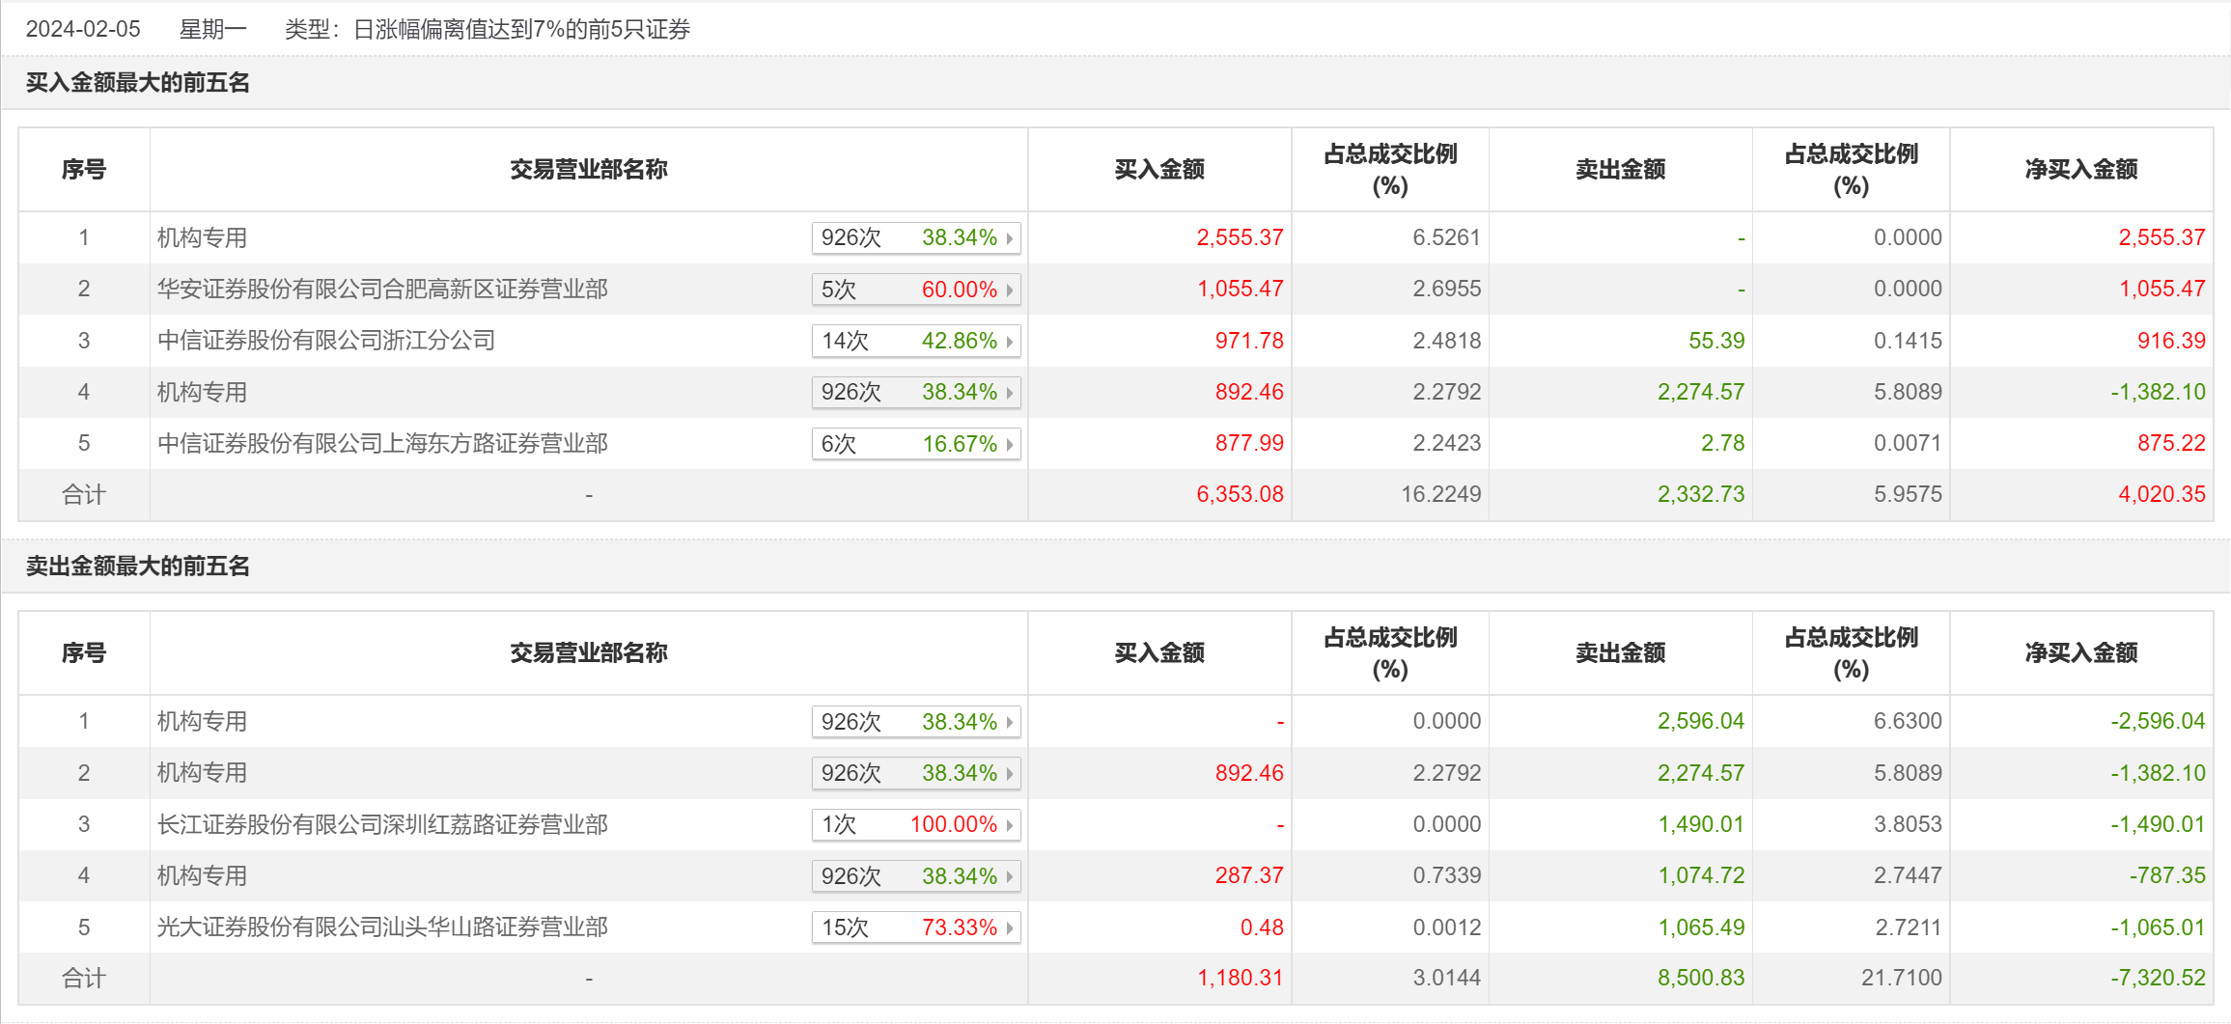
Task: Open 长江证券股份有限公司深圳红荔路证券营业部 link
Action: (x=382, y=825)
